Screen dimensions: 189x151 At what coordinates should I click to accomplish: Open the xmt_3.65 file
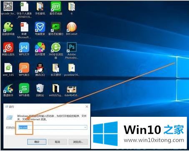point(8,69)
